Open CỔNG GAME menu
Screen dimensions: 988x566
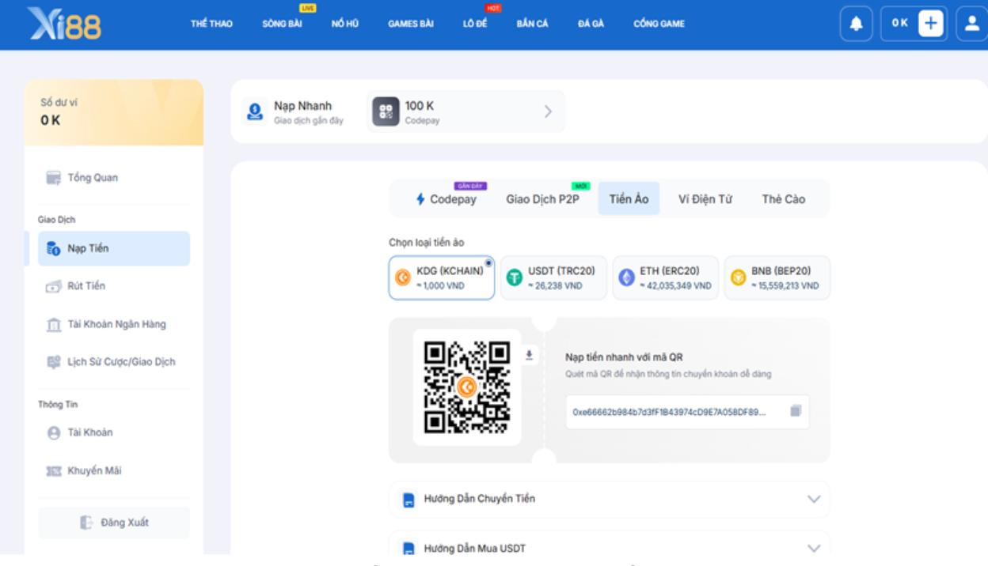659,24
